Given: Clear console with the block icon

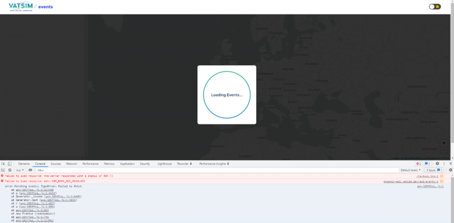Looking at the screenshot, I should coord(10,170).
